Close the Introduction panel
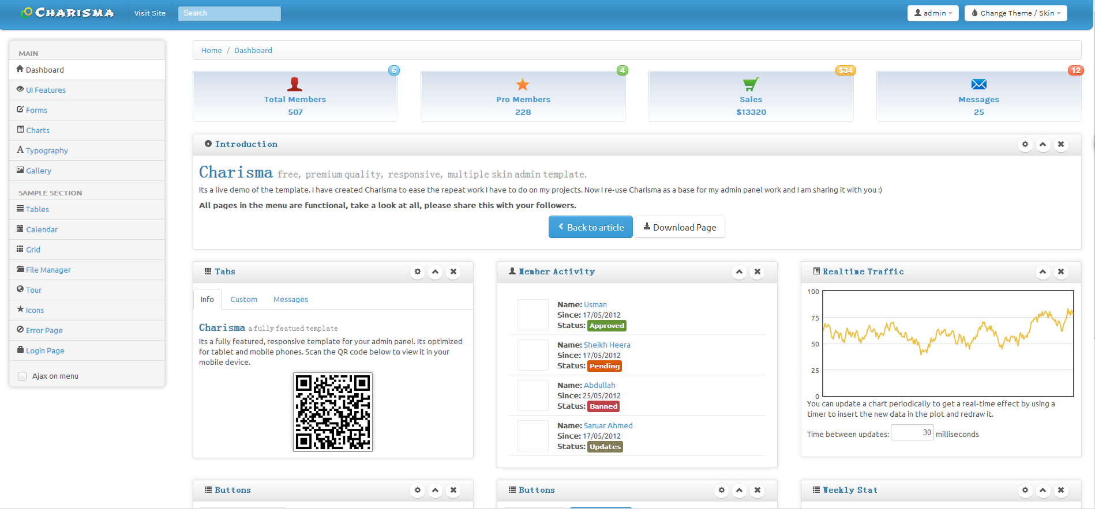 click(x=1061, y=145)
